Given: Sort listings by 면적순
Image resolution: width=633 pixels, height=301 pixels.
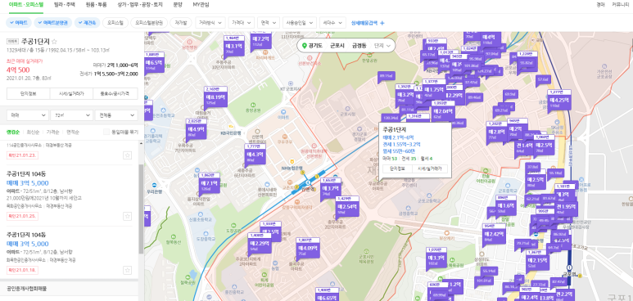Looking at the screenshot, I should pos(73,132).
